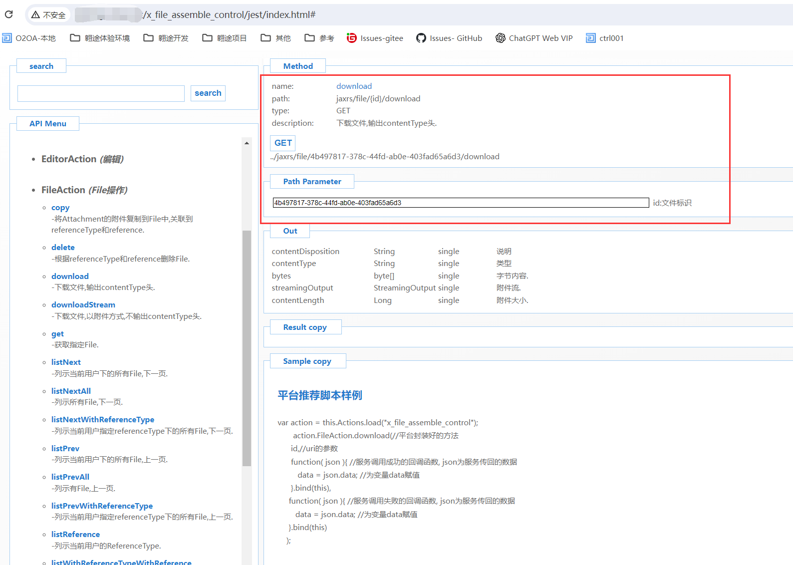Open the ChatGPT Web VIP bookmark
The height and width of the screenshot is (565, 793).
tap(534, 38)
